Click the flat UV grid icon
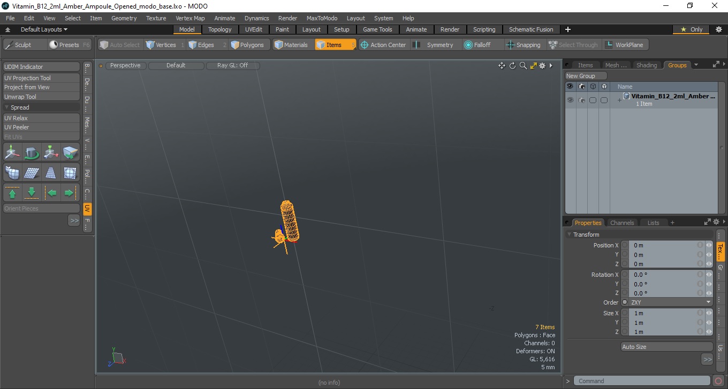This screenshot has height=389, width=728. coord(32,173)
